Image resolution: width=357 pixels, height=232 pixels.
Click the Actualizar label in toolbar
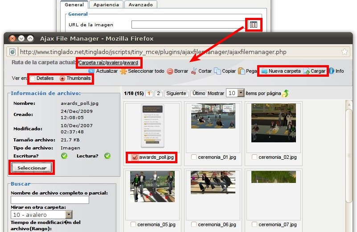[x=107, y=71]
